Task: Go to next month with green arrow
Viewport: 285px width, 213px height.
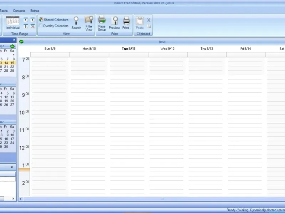Action: pos(12,46)
